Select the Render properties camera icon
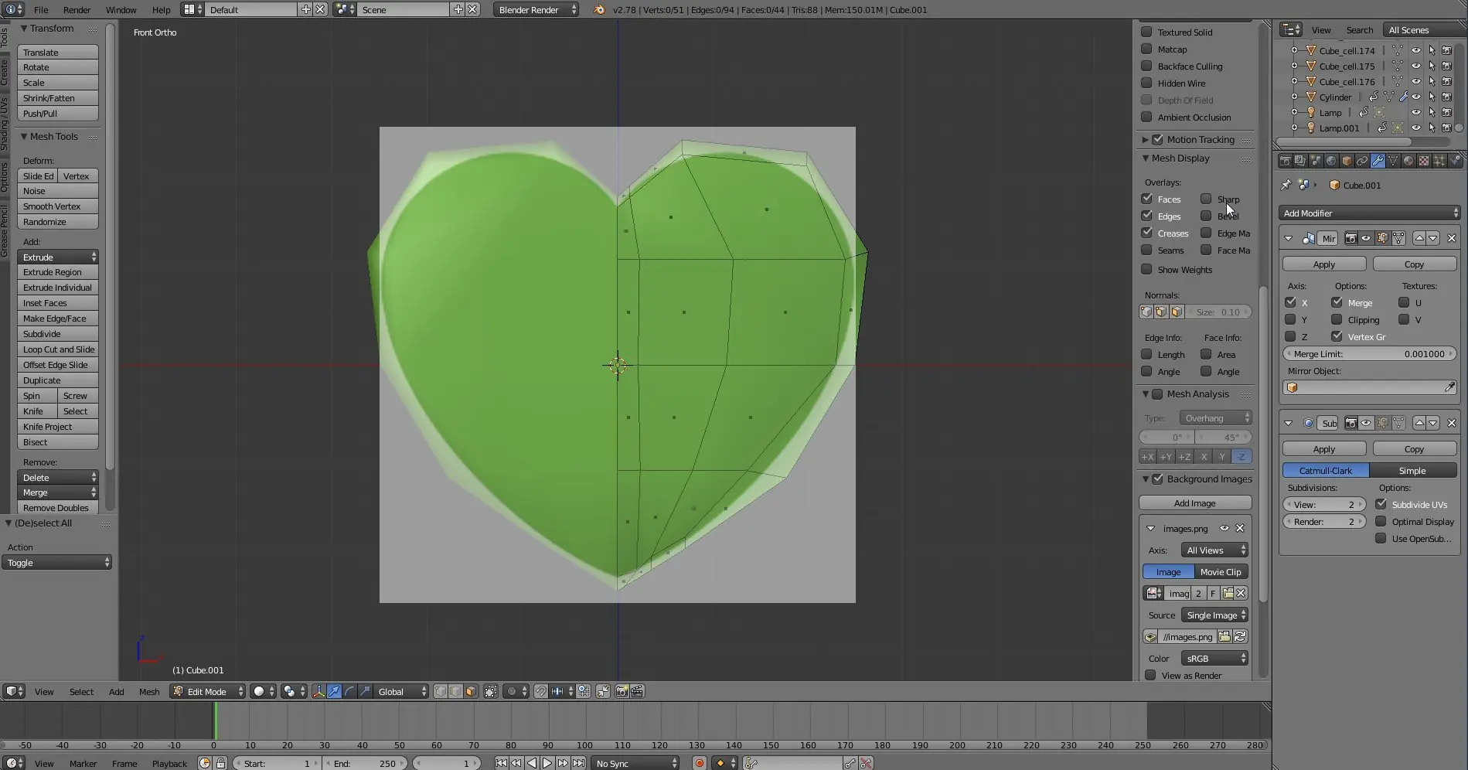The height and width of the screenshot is (770, 1468). pos(1285,161)
